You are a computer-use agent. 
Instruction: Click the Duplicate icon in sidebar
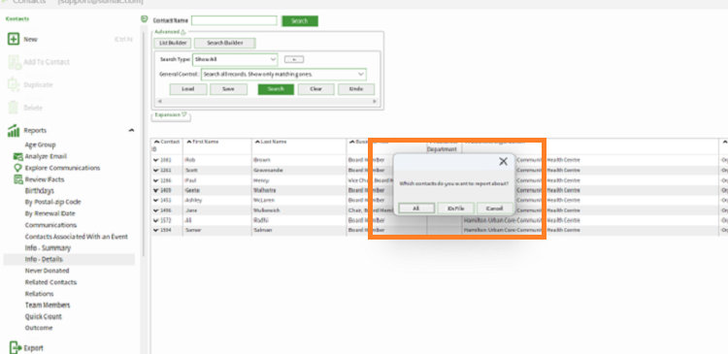tap(14, 84)
